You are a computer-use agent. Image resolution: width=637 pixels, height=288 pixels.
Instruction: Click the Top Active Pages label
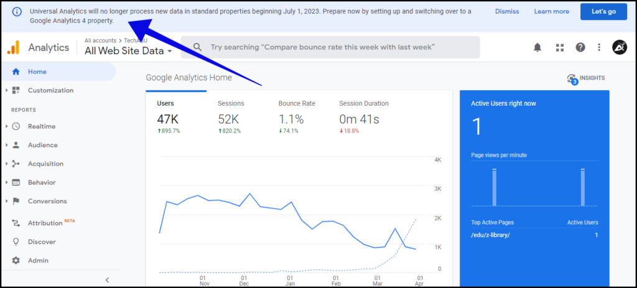click(493, 223)
